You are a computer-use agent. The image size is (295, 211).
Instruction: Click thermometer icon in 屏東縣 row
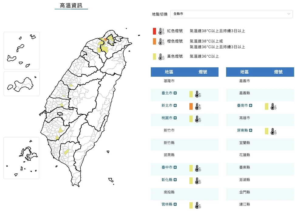pos(273,131)
